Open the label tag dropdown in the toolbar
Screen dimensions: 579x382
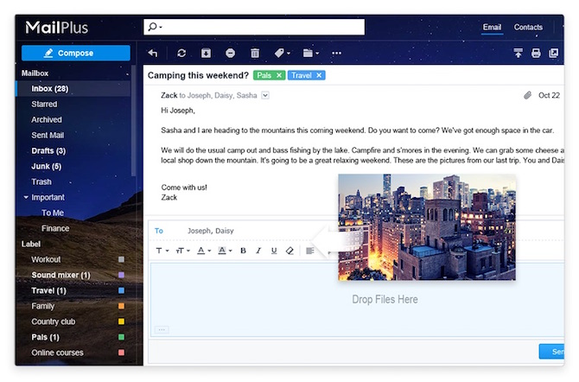(282, 54)
